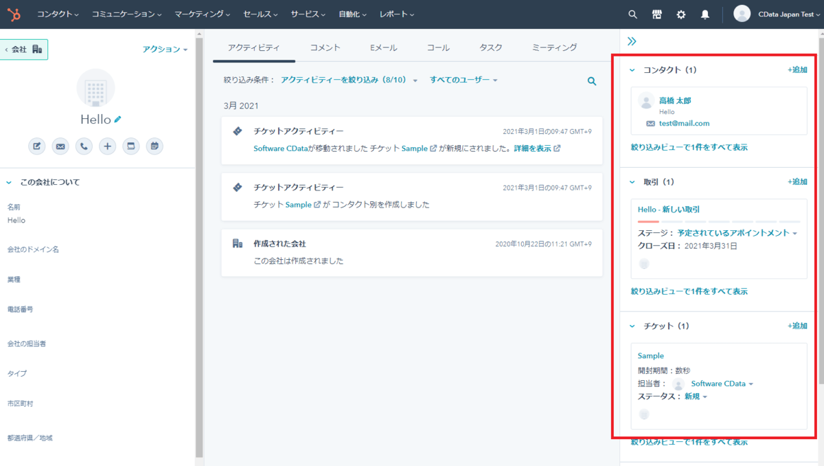The width and height of the screenshot is (824, 466).
Task: Click the envelope icon beside test@mail.com
Action: (x=650, y=124)
